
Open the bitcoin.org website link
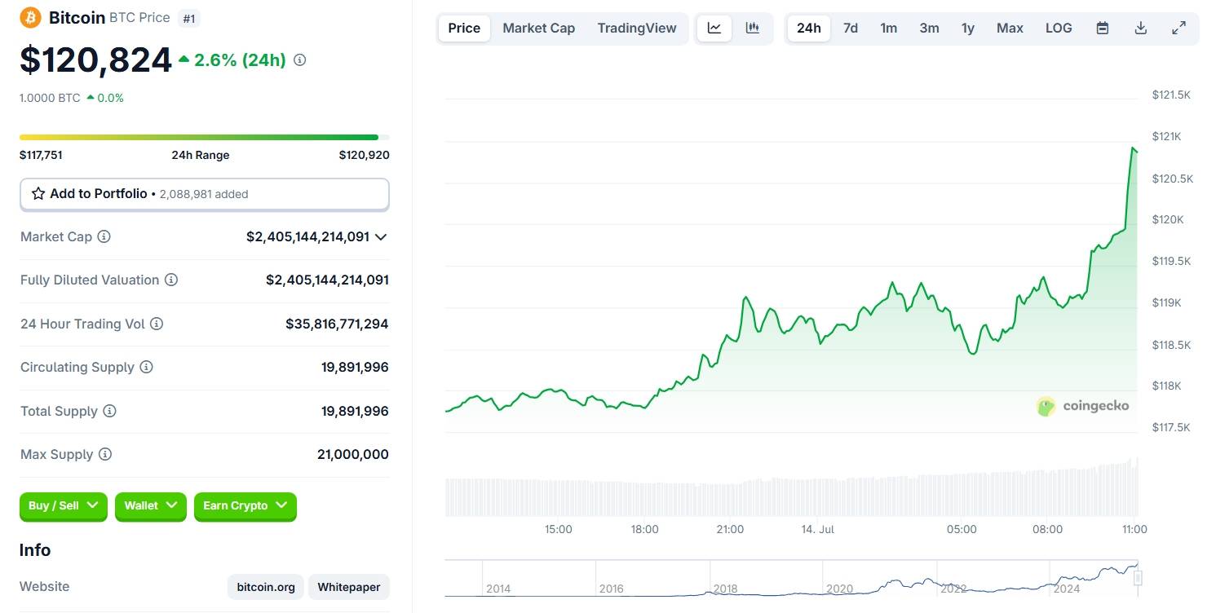[266, 587]
